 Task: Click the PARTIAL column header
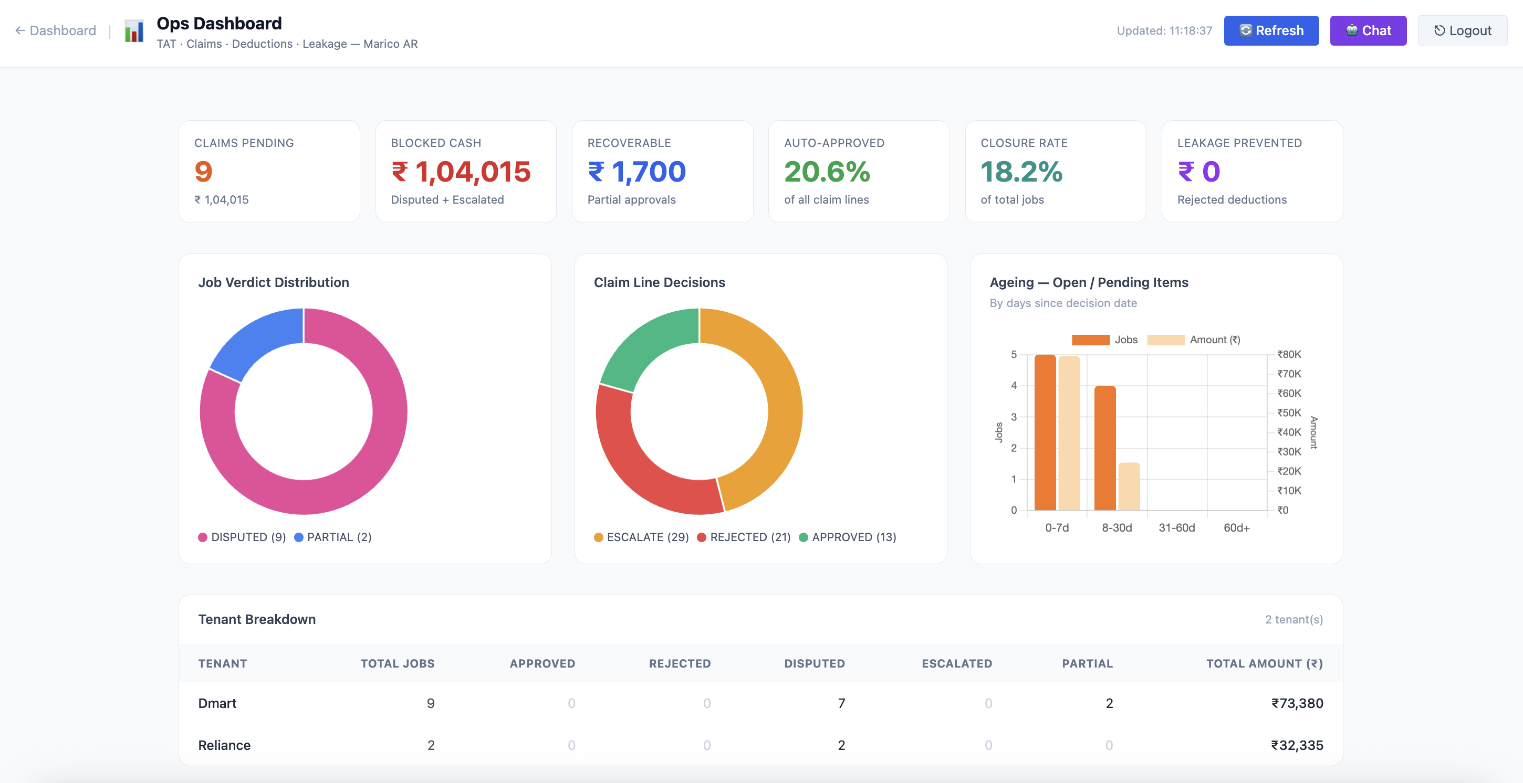[x=1087, y=663]
